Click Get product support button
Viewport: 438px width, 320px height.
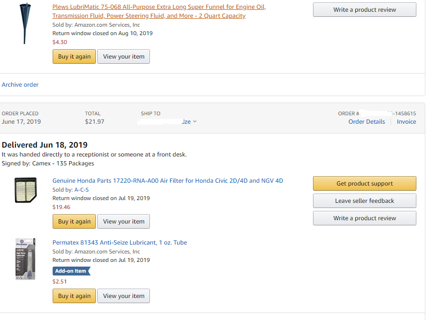[364, 184]
